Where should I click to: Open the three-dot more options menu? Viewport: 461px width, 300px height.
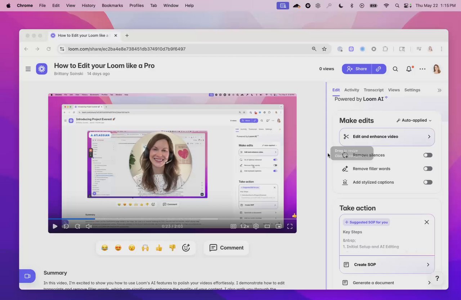(422, 69)
